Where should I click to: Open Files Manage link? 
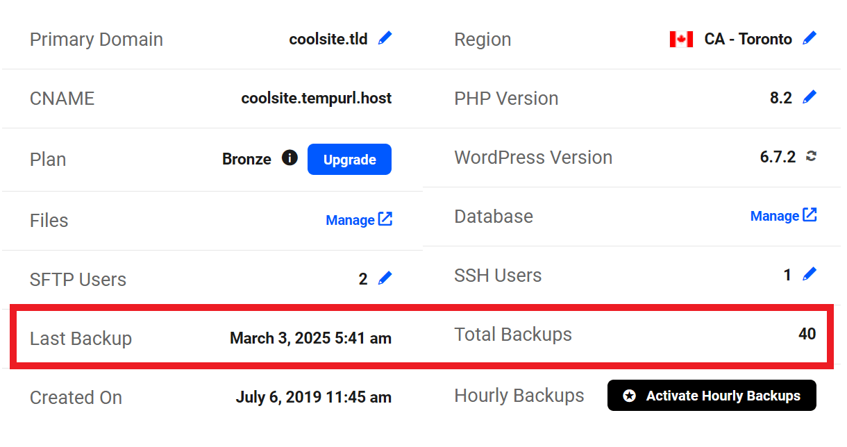(359, 219)
